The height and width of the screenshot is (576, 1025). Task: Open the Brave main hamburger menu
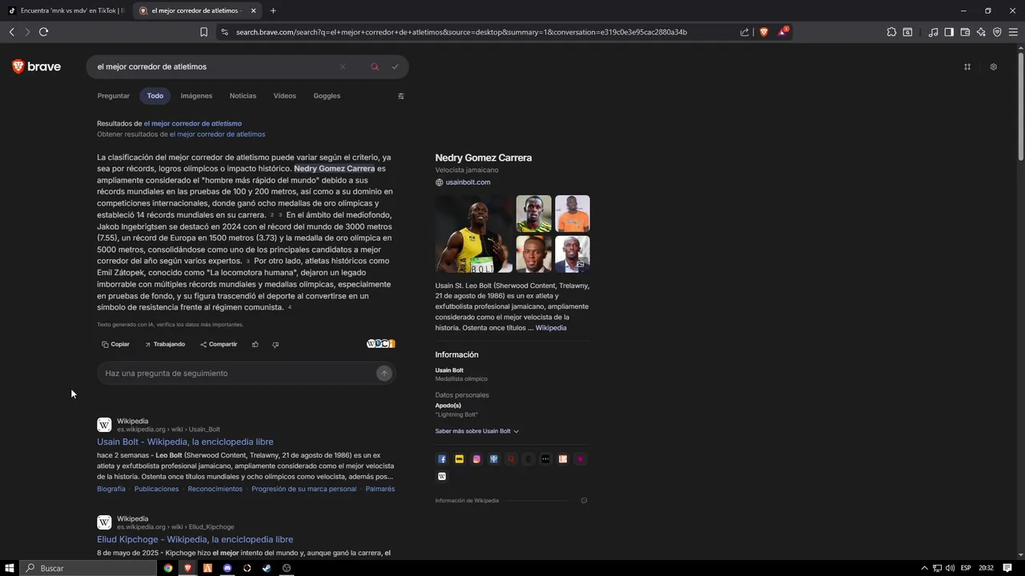(1013, 32)
